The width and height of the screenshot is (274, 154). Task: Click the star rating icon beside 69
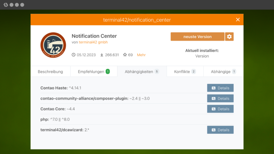click(x=125, y=55)
